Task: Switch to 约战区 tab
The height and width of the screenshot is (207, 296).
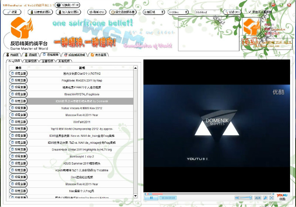Action: pyautogui.click(x=12, y=55)
